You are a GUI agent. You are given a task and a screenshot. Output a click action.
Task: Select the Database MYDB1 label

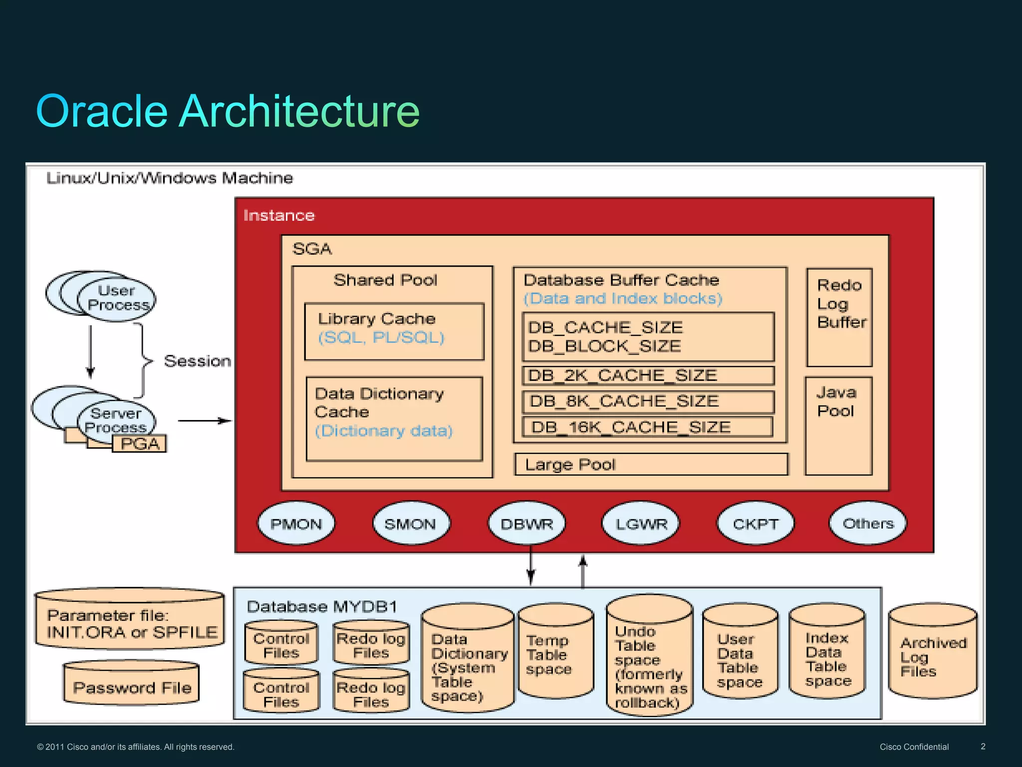322,606
